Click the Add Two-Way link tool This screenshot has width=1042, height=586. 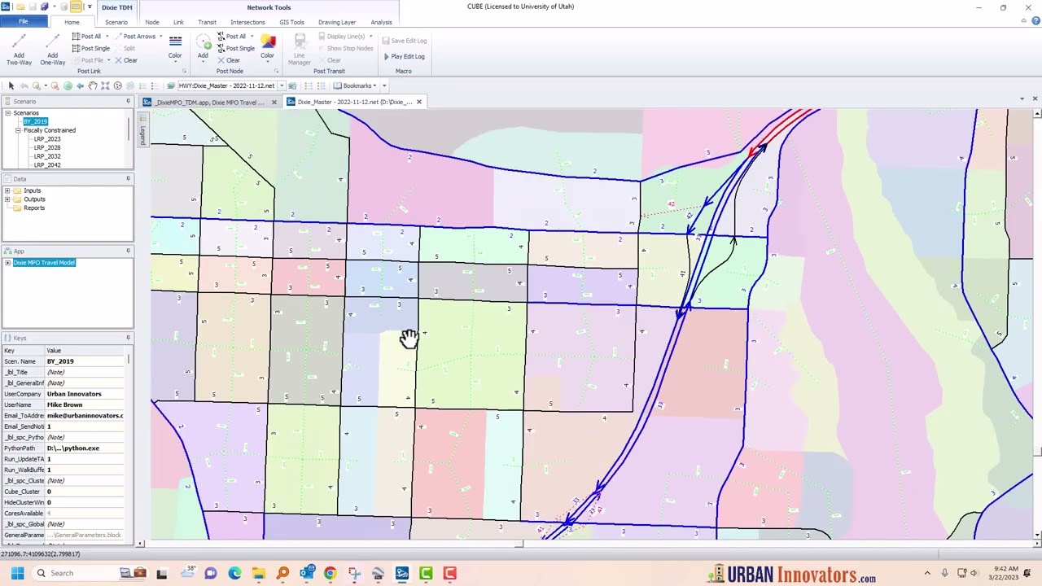click(x=20, y=49)
